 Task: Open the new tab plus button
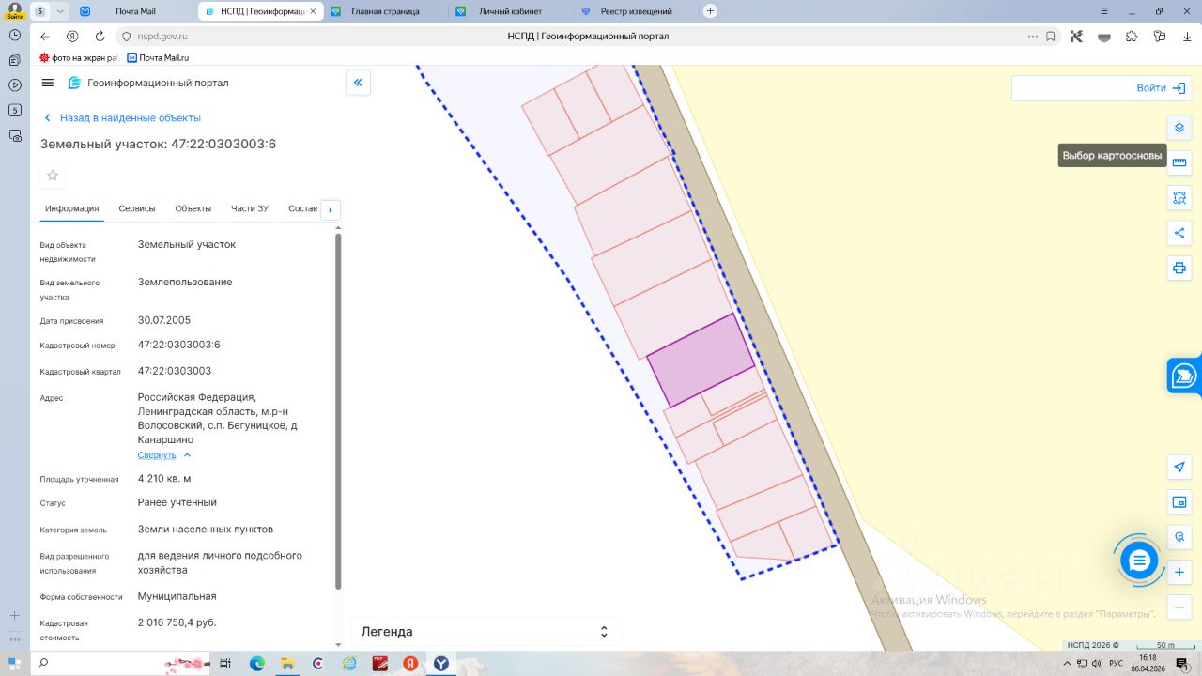(x=710, y=11)
